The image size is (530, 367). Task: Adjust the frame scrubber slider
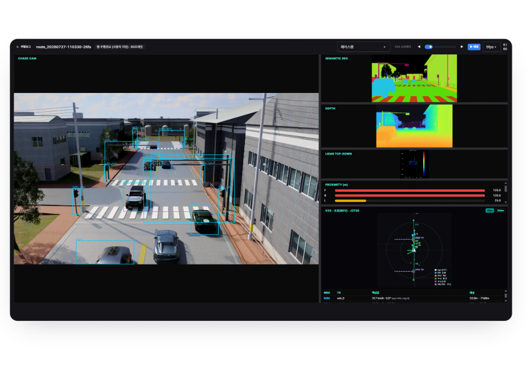point(440,47)
